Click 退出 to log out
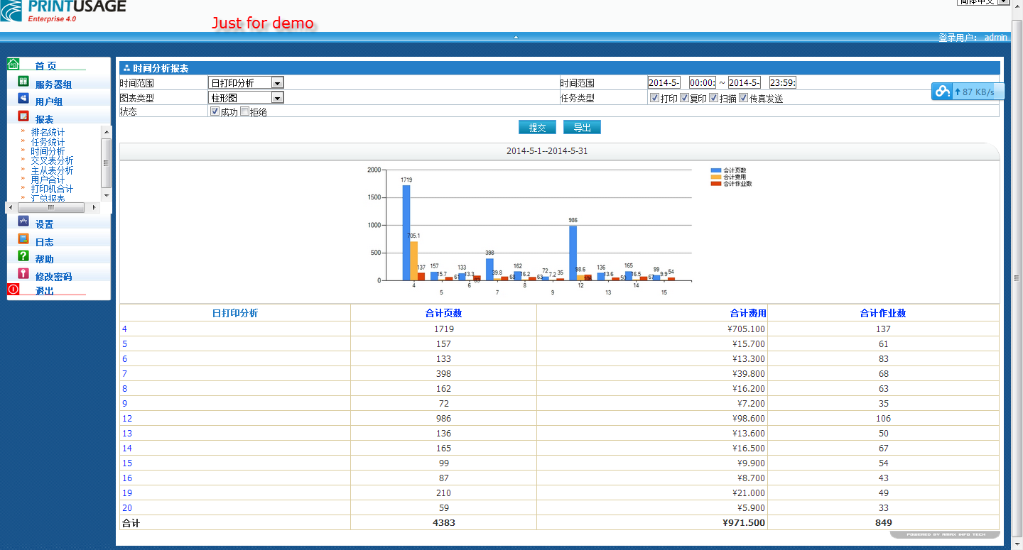The image size is (1023, 550). tap(44, 291)
